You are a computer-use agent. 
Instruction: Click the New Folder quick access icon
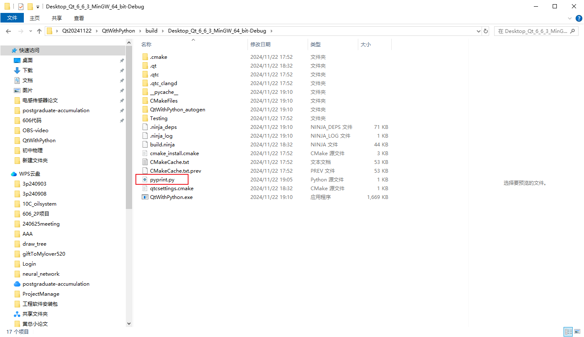pyautogui.click(x=30, y=7)
